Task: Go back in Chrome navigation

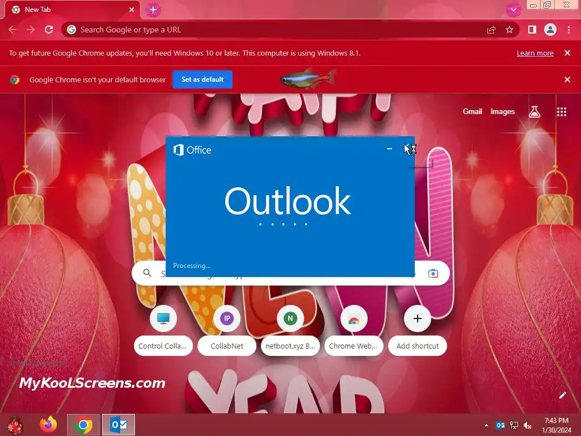Action: [x=12, y=30]
